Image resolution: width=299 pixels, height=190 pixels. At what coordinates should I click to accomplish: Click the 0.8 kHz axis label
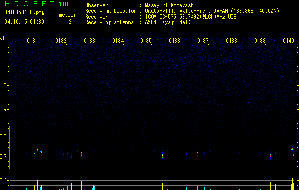click(4, 133)
